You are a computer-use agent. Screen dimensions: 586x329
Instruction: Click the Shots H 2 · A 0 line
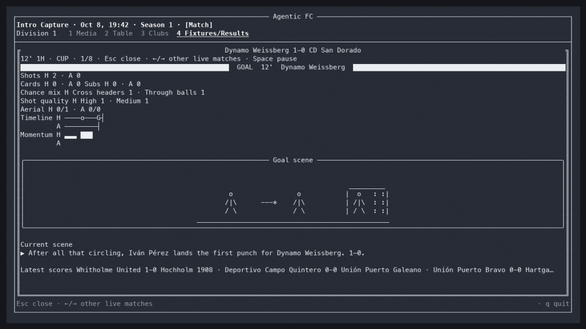pos(50,75)
